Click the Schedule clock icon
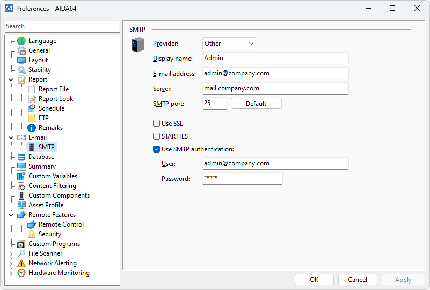This screenshot has width=430, height=290. pos(32,108)
